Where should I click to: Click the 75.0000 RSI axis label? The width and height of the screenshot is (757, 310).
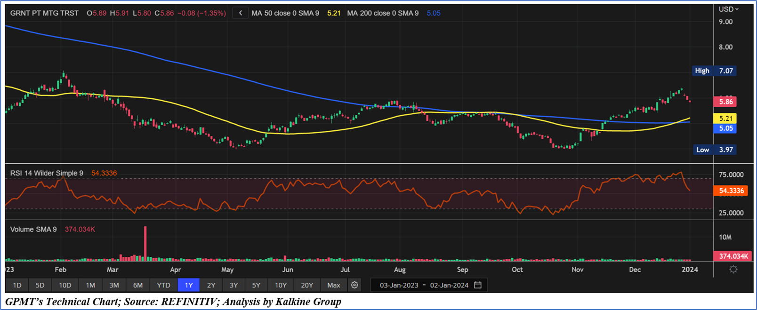(x=731, y=175)
